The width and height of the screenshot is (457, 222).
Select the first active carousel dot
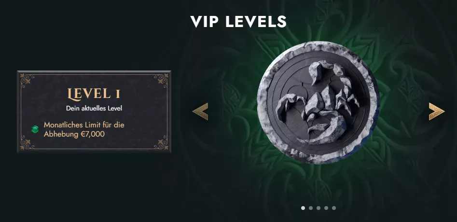pyautogui.click(x=303, y=208)
